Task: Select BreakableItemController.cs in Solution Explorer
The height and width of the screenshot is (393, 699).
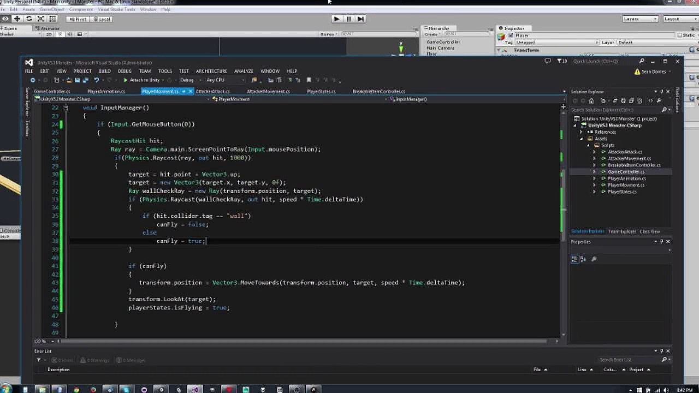Action: [634, 165]
